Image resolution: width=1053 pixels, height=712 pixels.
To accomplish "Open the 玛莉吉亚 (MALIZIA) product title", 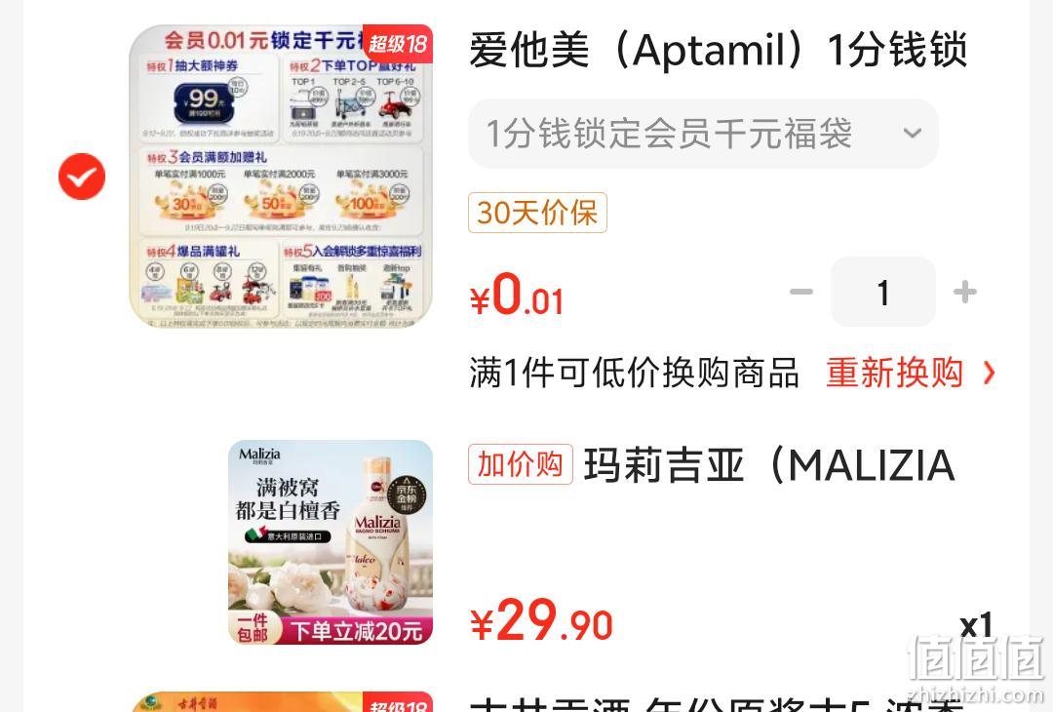I will pos(769,465).
